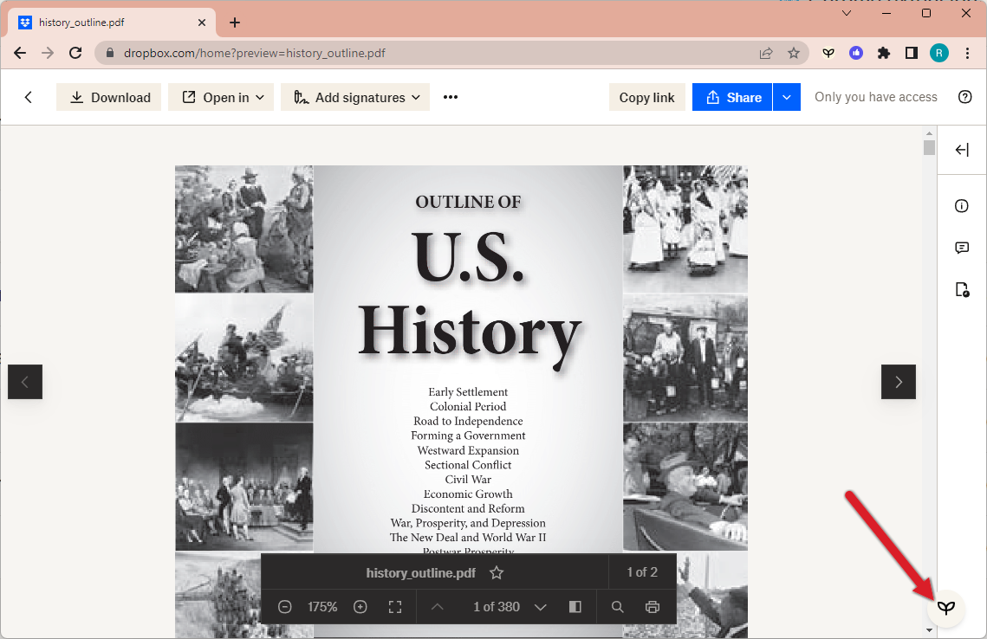Select the history_outline.pdf browser tab
The height and width of the screenshot is (639, 987).
(x=113, y=23)
